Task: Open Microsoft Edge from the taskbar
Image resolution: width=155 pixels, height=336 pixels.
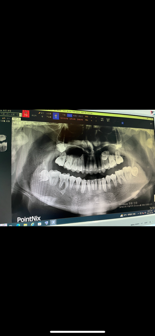Action: point(18,225)
